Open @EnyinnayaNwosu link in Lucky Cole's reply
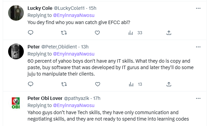The width and height of the screenshot is (211, 126). (x=74, y=15)
